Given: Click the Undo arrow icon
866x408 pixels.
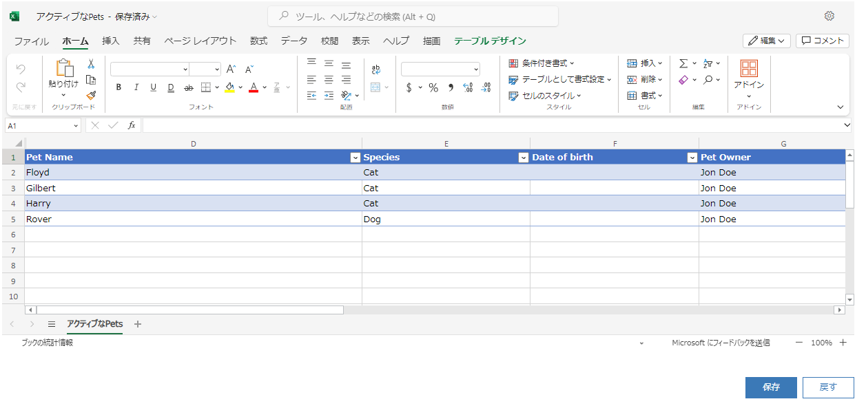Looking at the screenshot, I should click(x=21, y=69).
